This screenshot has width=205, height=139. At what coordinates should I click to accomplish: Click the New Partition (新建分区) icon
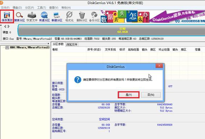[x=57, y=17]
